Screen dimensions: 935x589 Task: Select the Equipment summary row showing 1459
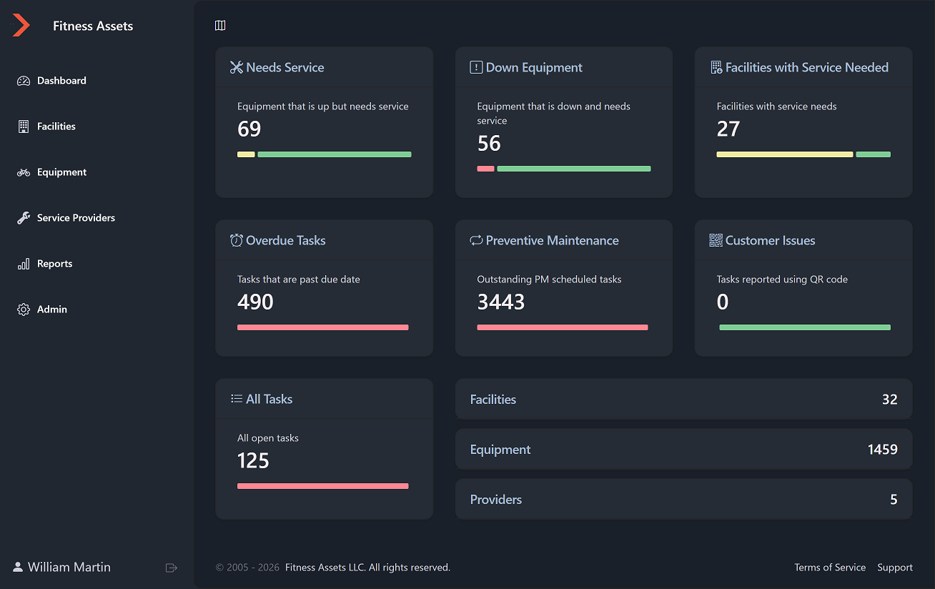click(683, 449)
